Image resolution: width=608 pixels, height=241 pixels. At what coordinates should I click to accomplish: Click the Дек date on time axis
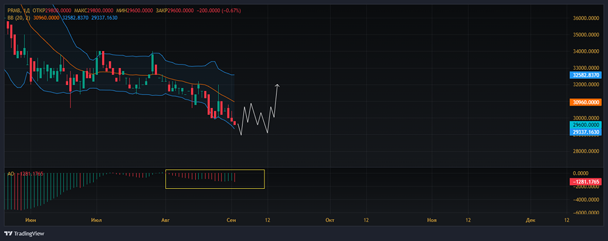tap(530, 220)
